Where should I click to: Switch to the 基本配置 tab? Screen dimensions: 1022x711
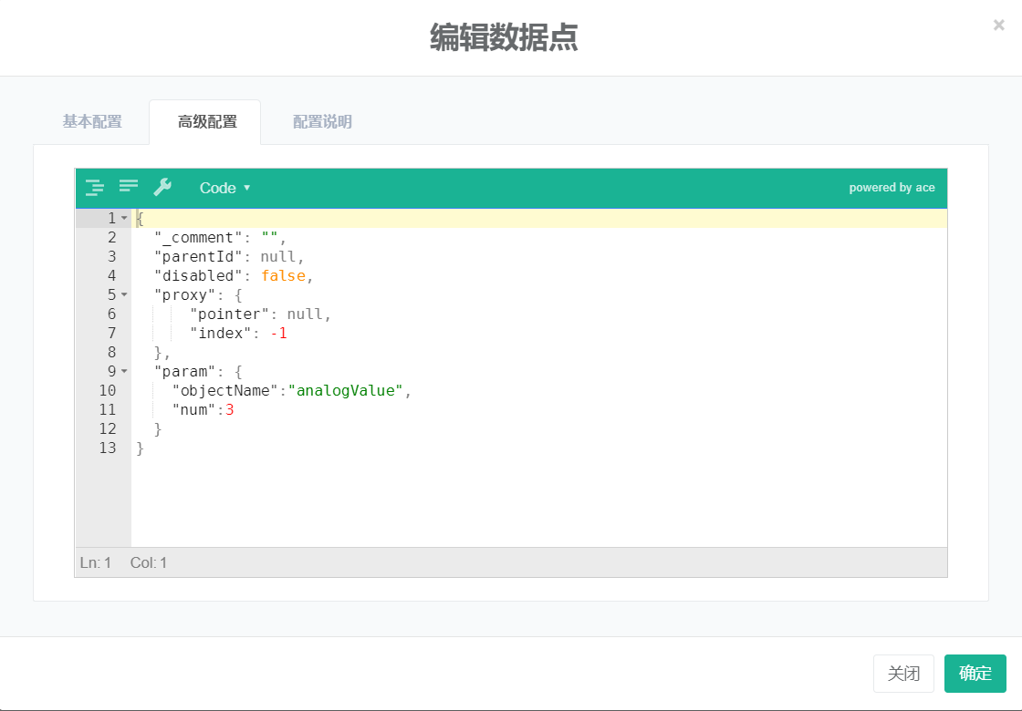click(x=92, y=122)
